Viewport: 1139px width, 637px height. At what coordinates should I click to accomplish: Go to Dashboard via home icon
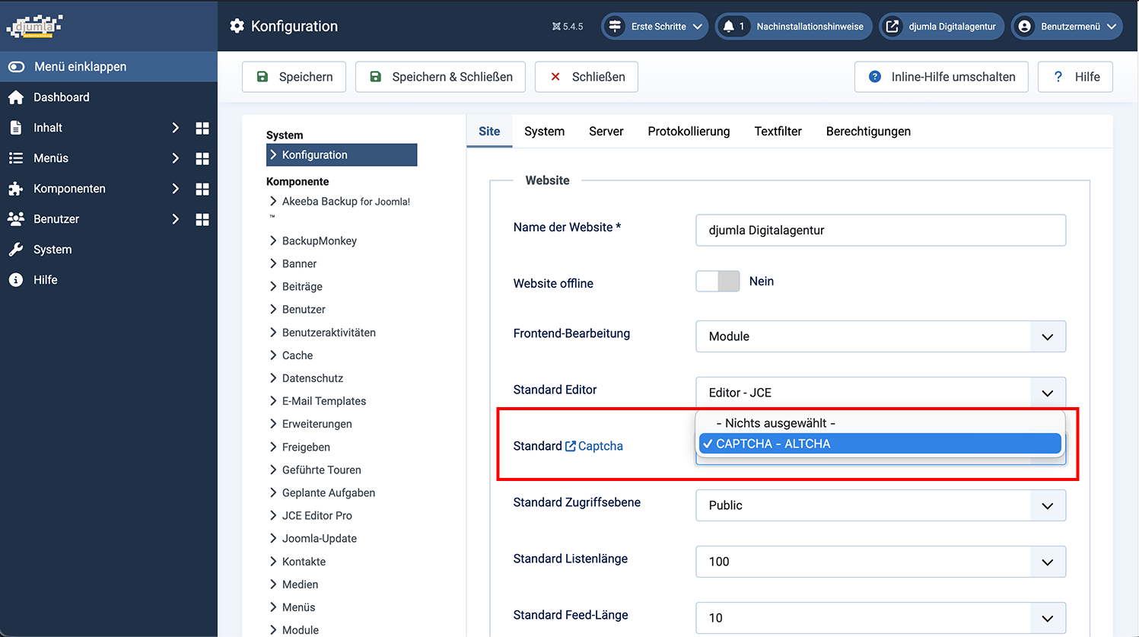[16, 97]
